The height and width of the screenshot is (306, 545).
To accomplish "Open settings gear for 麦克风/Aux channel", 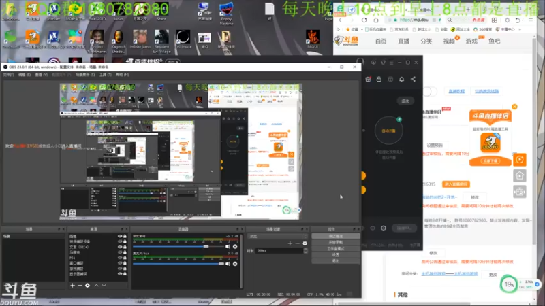I will click(235, 264).
